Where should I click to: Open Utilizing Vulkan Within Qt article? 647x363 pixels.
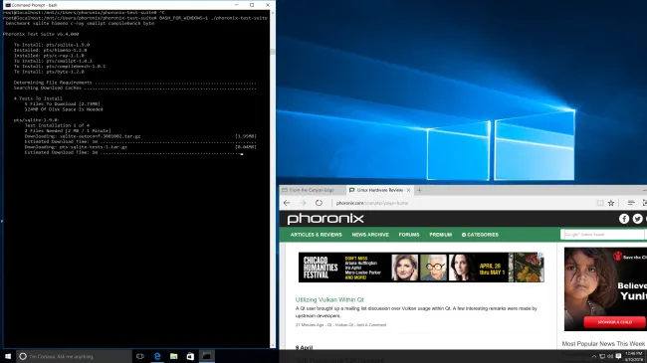pos(329,300)
